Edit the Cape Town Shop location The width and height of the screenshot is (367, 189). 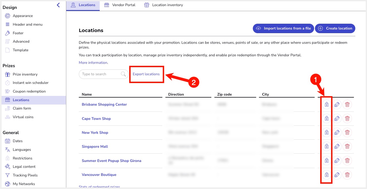point(337,118)
